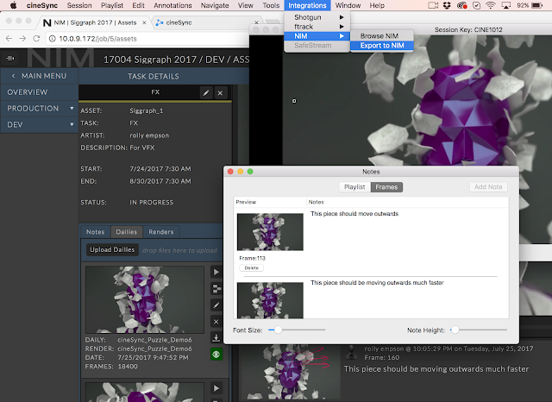Reload the NIM assets page
Viewport: 552px width, 402px height.
tap(36, 39)
